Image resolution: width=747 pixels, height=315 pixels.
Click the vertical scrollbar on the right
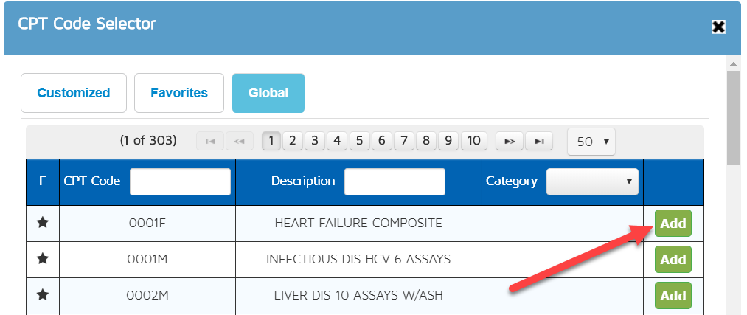click(733, 118)
